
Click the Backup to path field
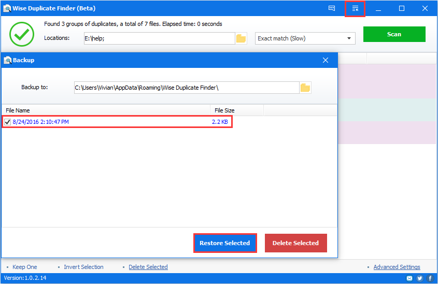click(x=187, y=88)
